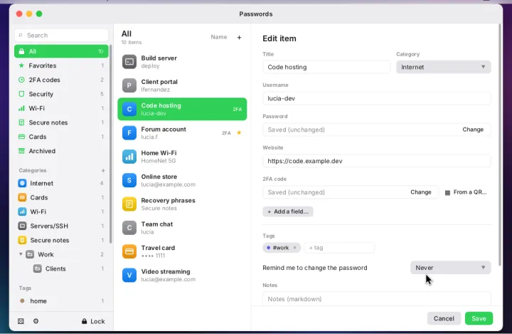The image size is (512, 334).
Task: Open settings via the gear icon
Action: point(36,321)
